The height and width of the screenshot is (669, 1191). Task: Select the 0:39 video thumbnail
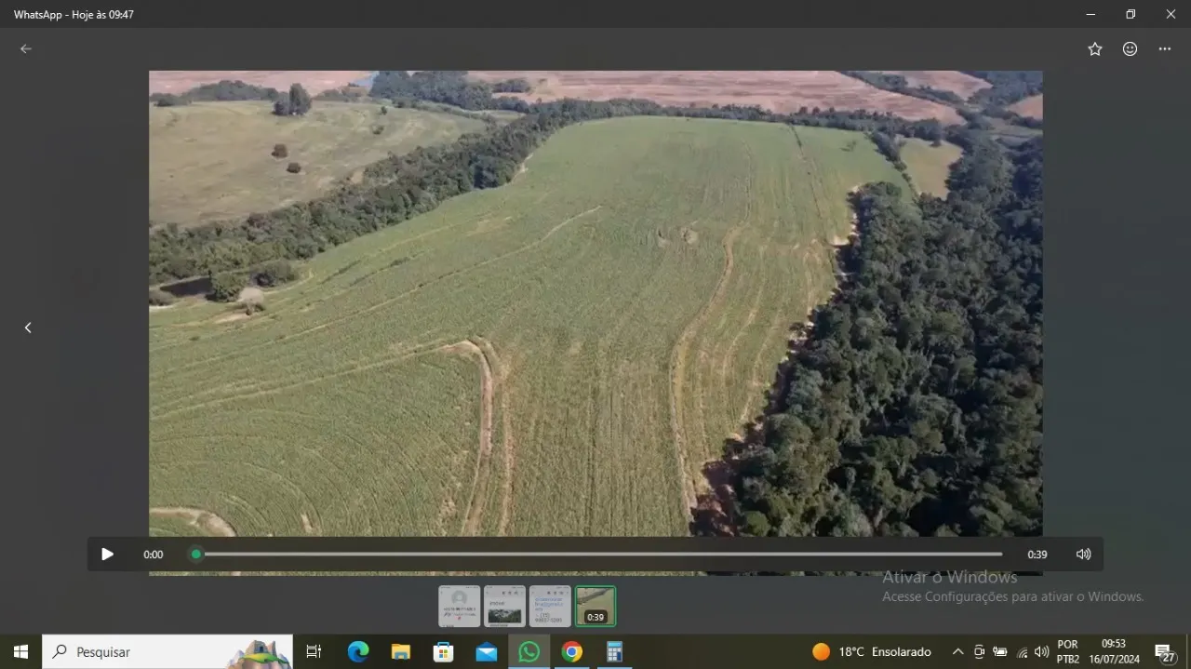pos(595,606)
